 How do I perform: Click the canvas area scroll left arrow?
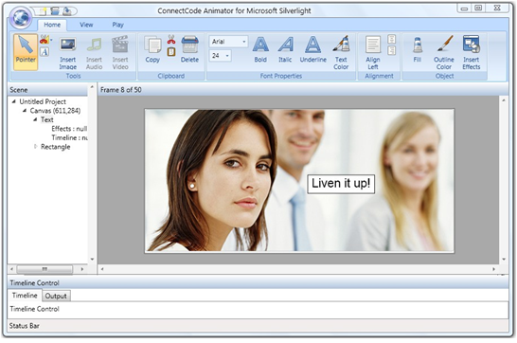click(102, 269)
